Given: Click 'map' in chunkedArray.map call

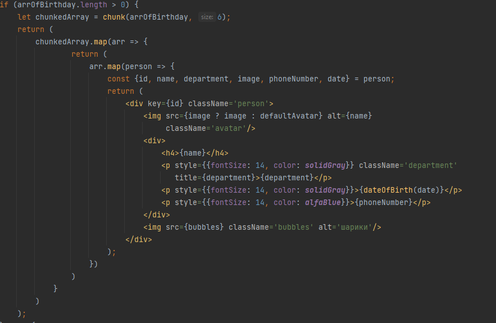Looking at the screenshot, I should click(101, 42).
